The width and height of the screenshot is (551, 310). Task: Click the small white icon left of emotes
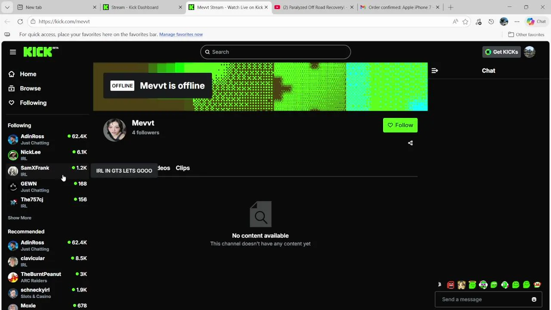pyautogui.click(x=440, y=285)
